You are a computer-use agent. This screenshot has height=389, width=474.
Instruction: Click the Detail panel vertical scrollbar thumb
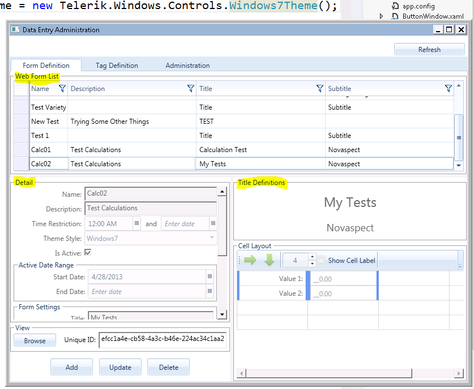222,226
